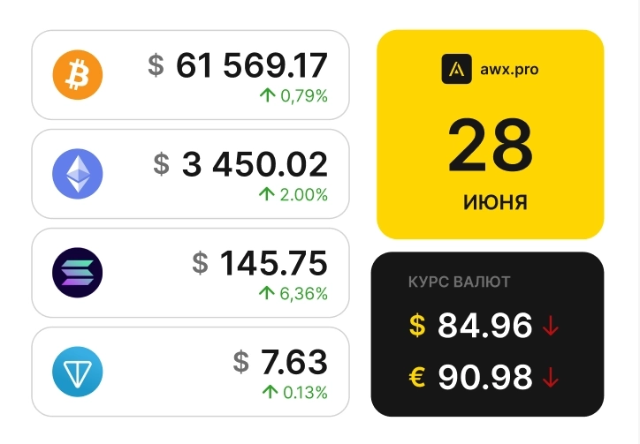Click the yellow dollar sign symbol
The height and width of the screenshot is (444, 640).
click(417, 327)
